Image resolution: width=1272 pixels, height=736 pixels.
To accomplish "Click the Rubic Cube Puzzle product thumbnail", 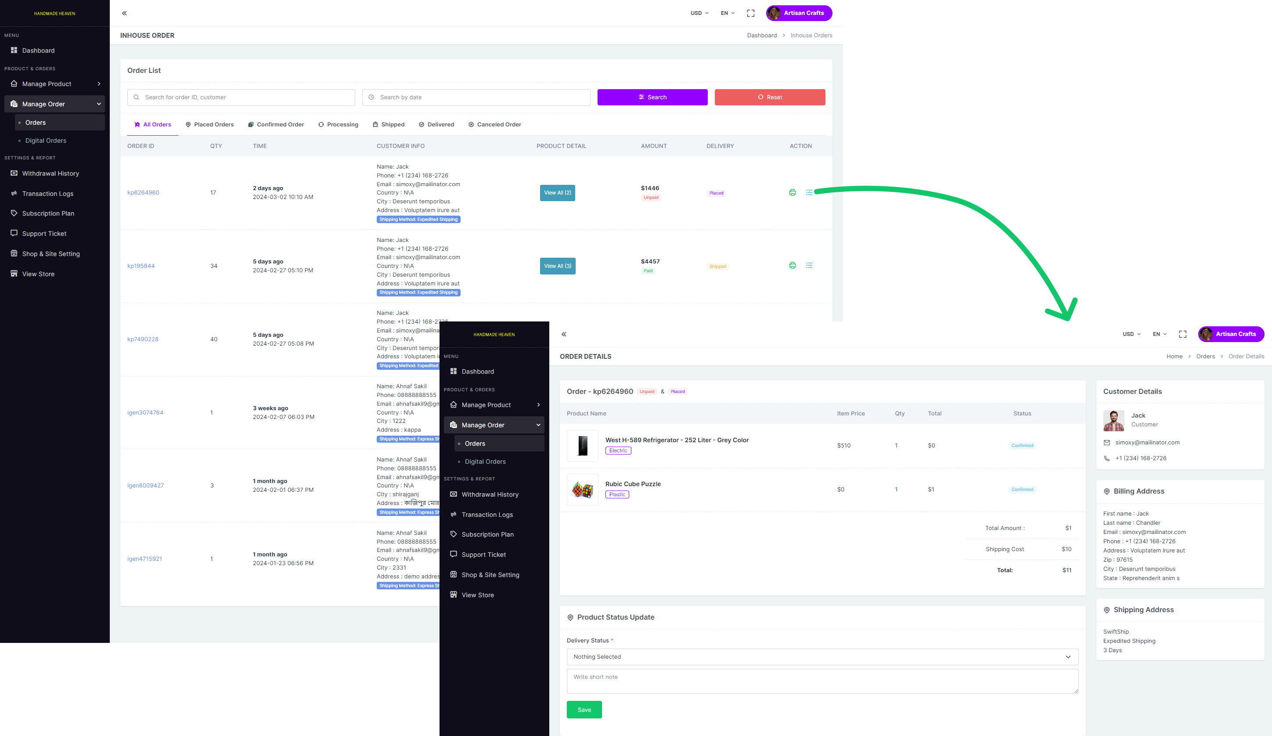I will click(x=582, y=490).
